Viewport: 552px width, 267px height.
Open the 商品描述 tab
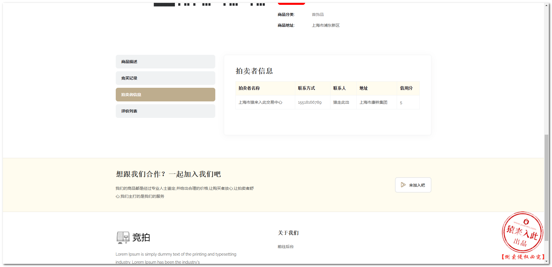(x=165, y=62)
